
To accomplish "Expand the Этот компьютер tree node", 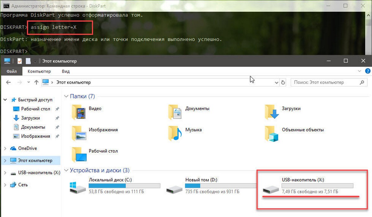I will point(5,160).
